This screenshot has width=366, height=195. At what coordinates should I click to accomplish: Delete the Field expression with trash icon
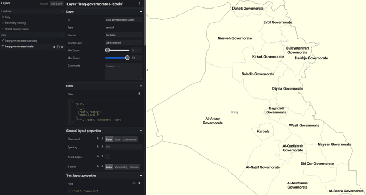[139, 183]
